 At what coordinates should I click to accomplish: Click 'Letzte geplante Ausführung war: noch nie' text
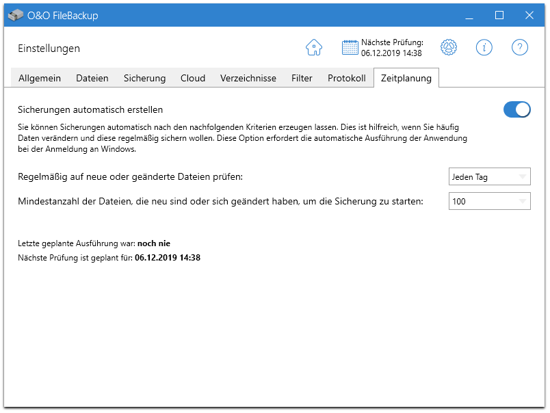tap(94, 243)
